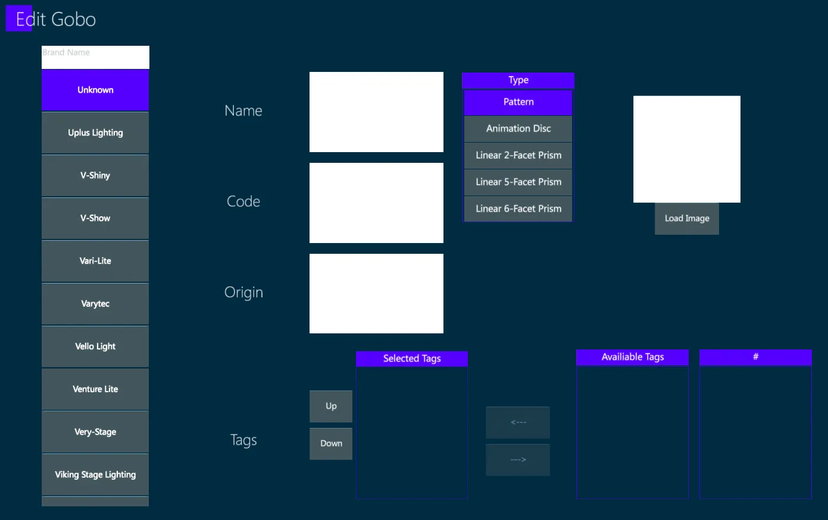Focus the Brand Name search field

point(95,57)
